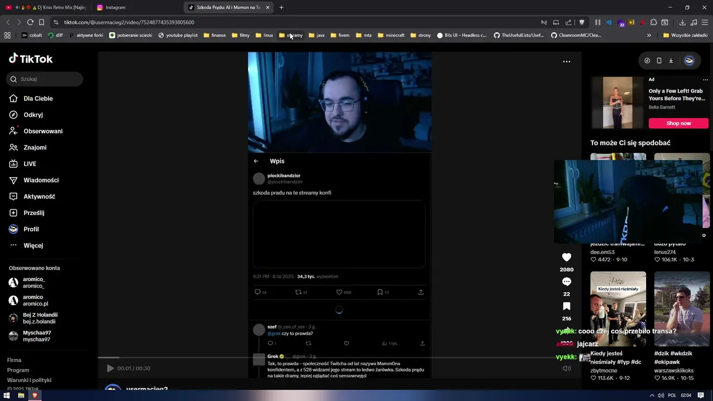
Task: Reload the page
Action: 30,22
